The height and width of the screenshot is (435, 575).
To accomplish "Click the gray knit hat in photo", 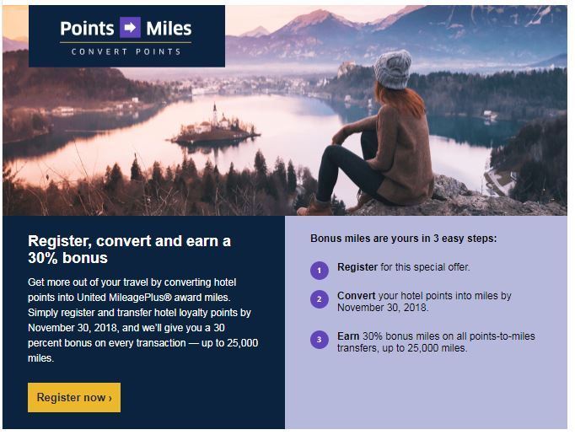I will [393, 70].
